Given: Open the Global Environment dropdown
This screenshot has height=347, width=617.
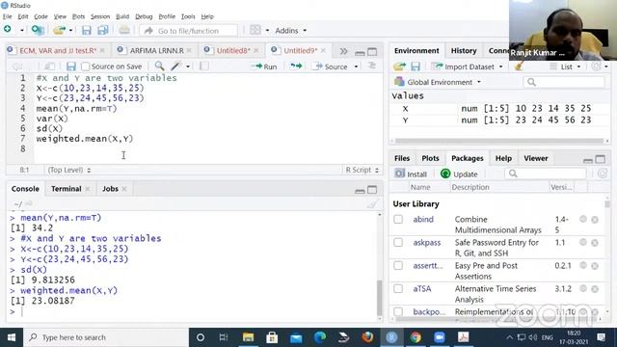Looking at the screenshot, I should pos(438,82).
